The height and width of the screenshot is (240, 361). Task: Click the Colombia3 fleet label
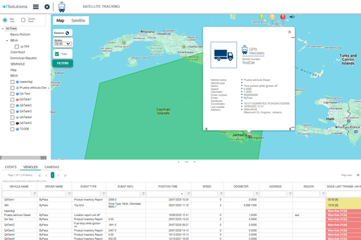pos(17,52)
